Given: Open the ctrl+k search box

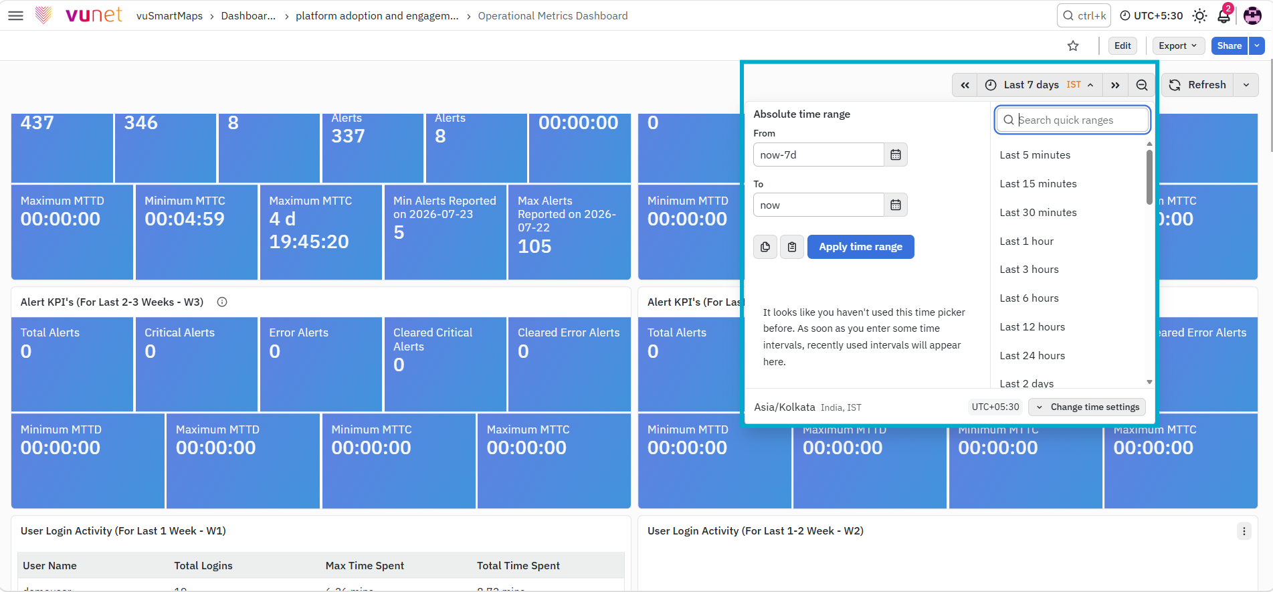Looking at the screenshot, I should (x=1084, y=15).
